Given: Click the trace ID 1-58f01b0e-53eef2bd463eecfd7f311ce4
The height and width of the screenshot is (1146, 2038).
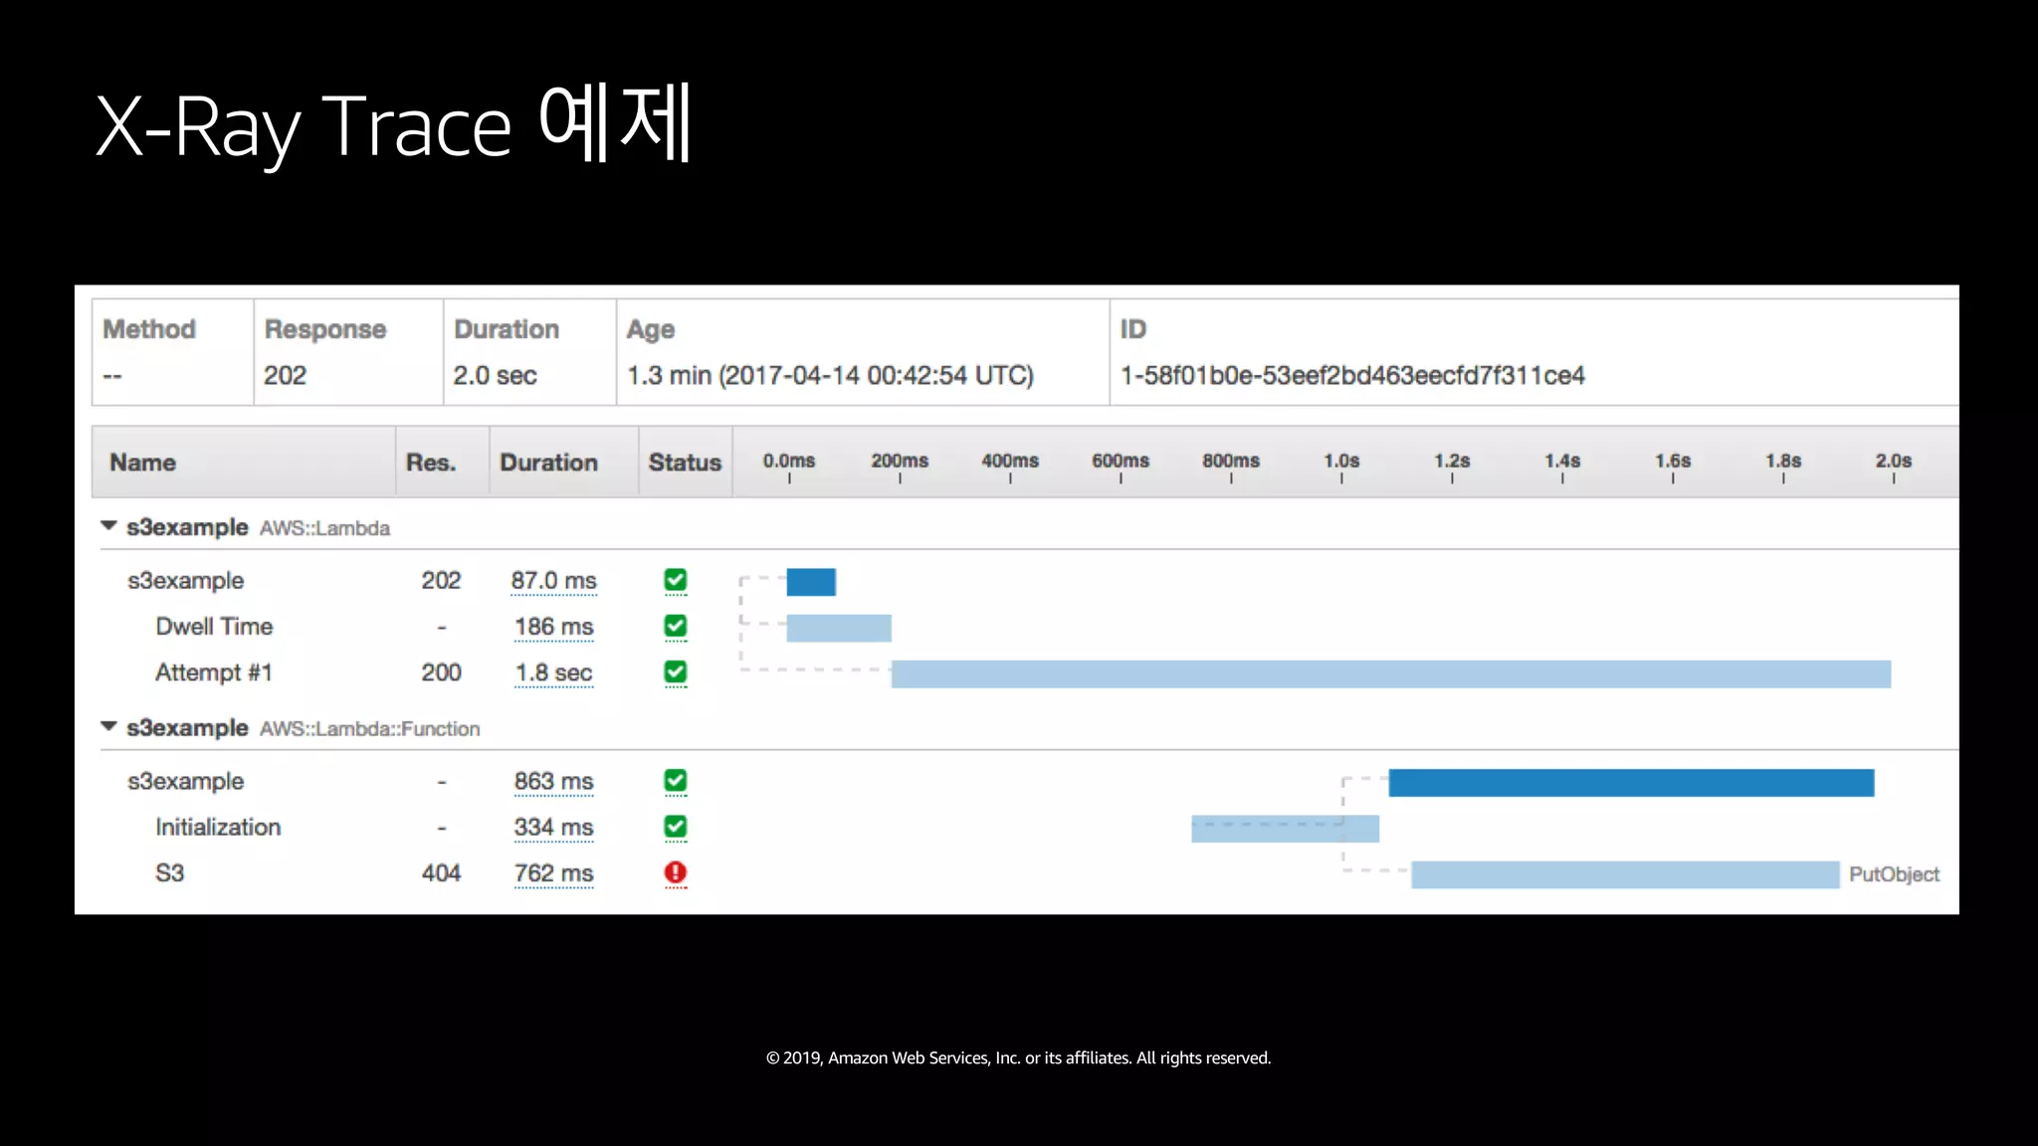Looking at the screenshot, I should point(1352,376).
